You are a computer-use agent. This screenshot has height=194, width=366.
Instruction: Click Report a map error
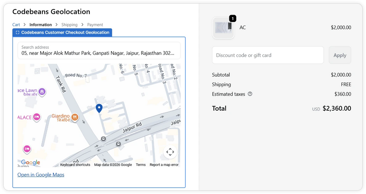164,165
